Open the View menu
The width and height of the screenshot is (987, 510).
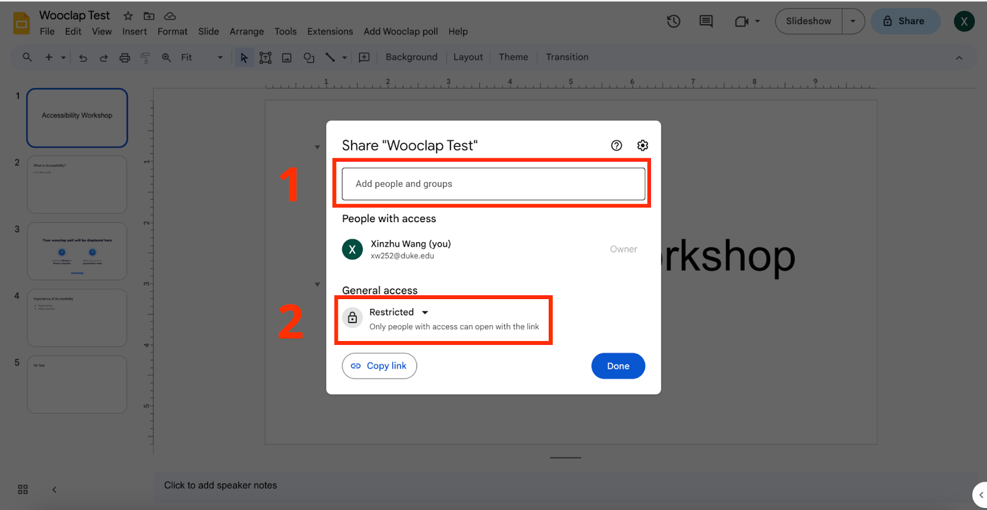tap(102, 31)
